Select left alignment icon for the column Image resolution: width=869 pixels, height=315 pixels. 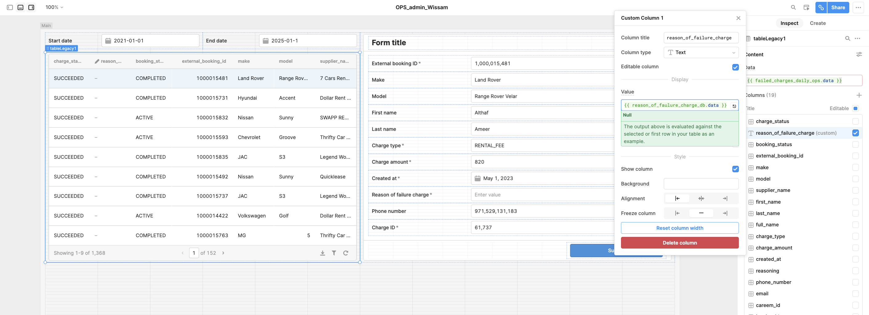[x=677, y=198]
